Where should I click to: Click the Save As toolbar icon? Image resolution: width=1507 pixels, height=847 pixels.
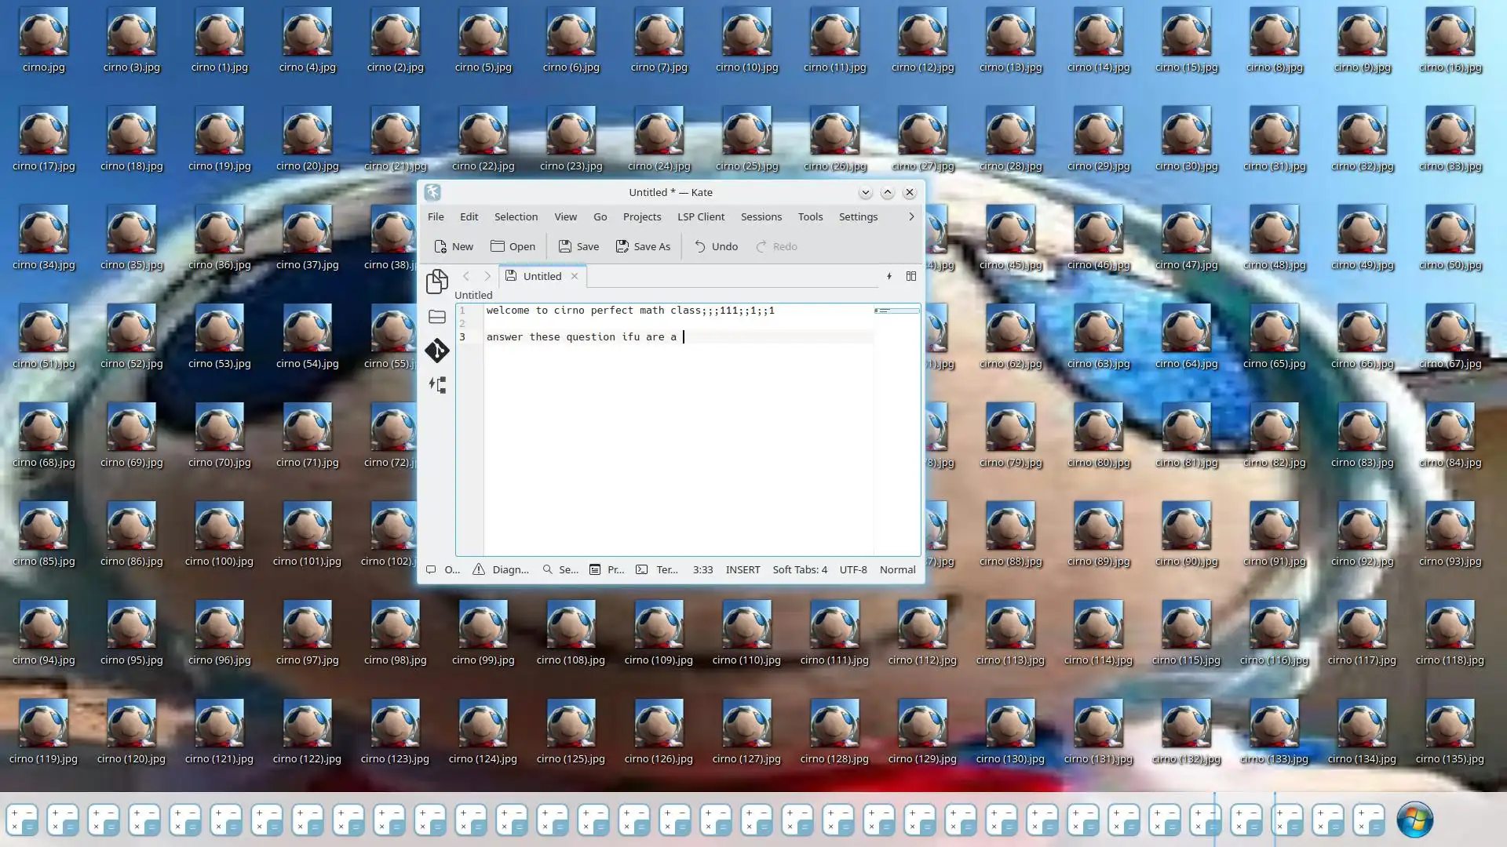pos(643,246)
